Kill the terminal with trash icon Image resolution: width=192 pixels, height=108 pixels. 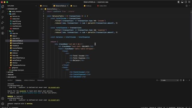pos(184,80)
